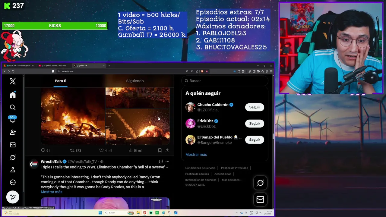Reply to the fire post with 61 comments

click(45, 150)
